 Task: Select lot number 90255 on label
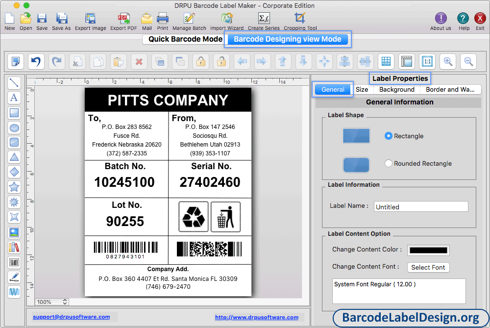point(125,221)
